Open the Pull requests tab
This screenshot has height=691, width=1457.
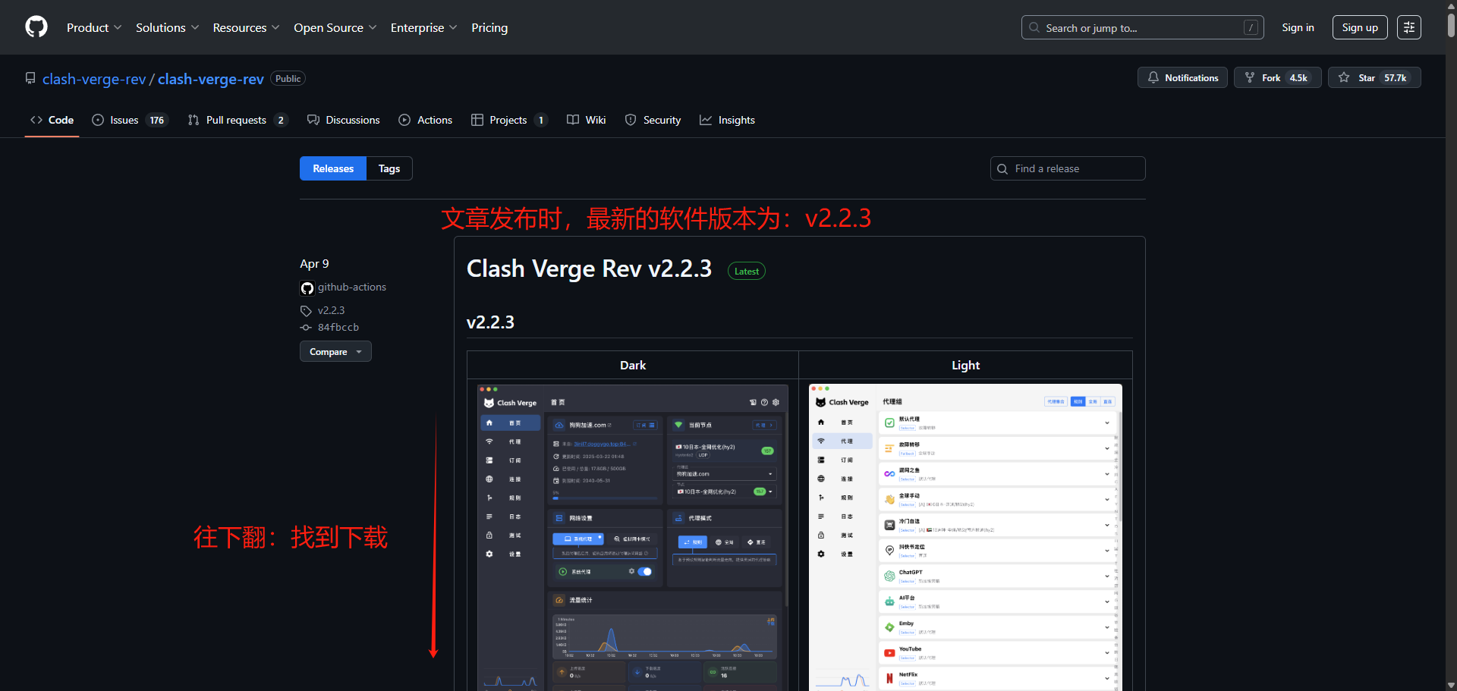coord(237,120)
